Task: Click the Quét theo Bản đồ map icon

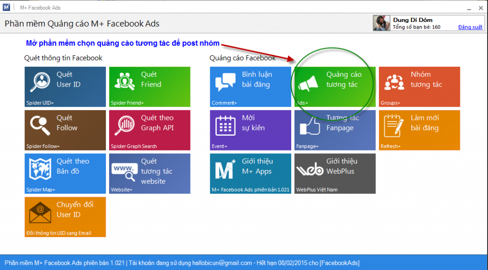Action: (x=40, y=169)
